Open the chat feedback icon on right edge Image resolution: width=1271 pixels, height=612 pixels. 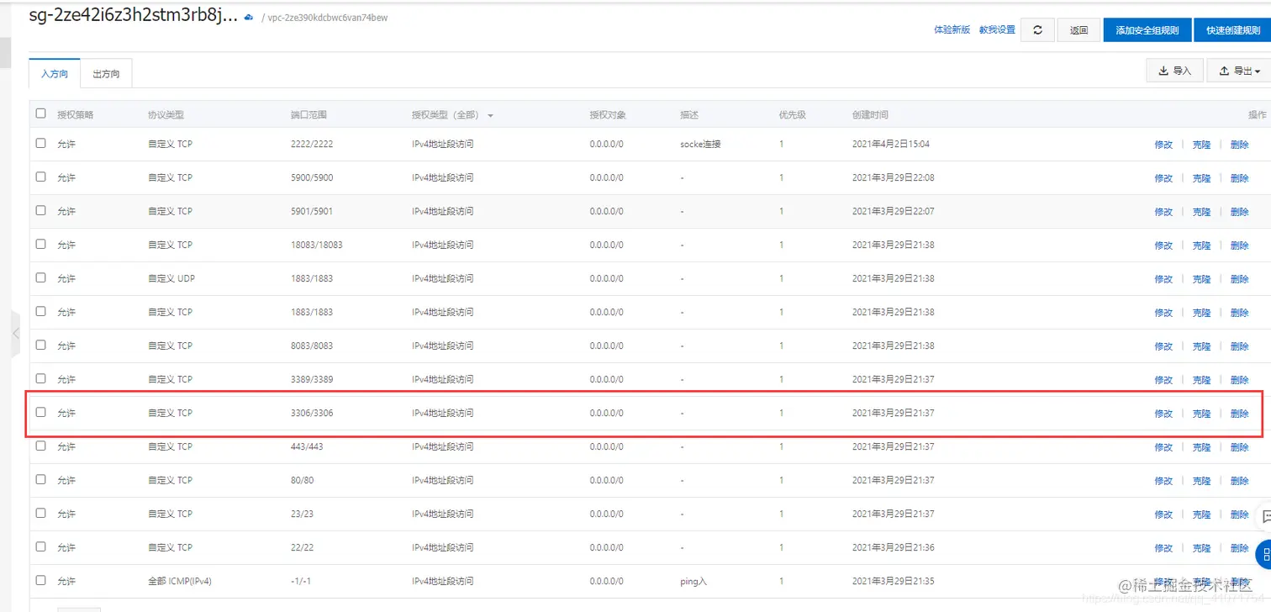point(1265,516)
